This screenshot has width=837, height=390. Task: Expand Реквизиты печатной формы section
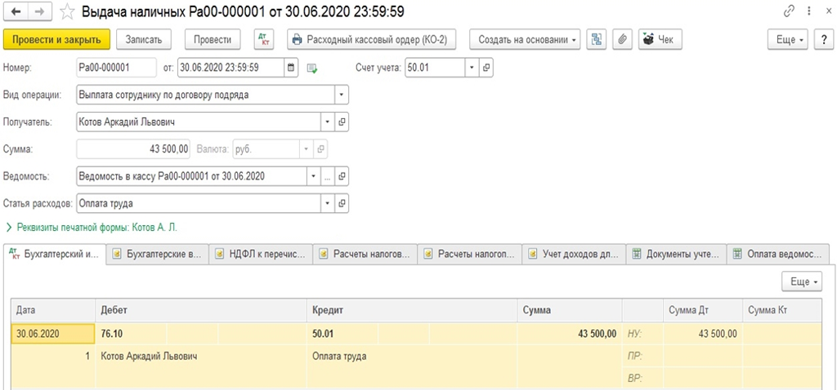(91, 228)
